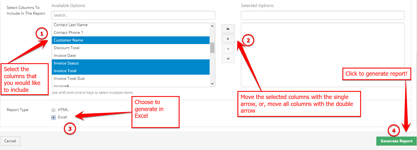Click the single right arrow move button
This screenshot has height=150, width=417.
pyautogui.click(x=228, y=39)
